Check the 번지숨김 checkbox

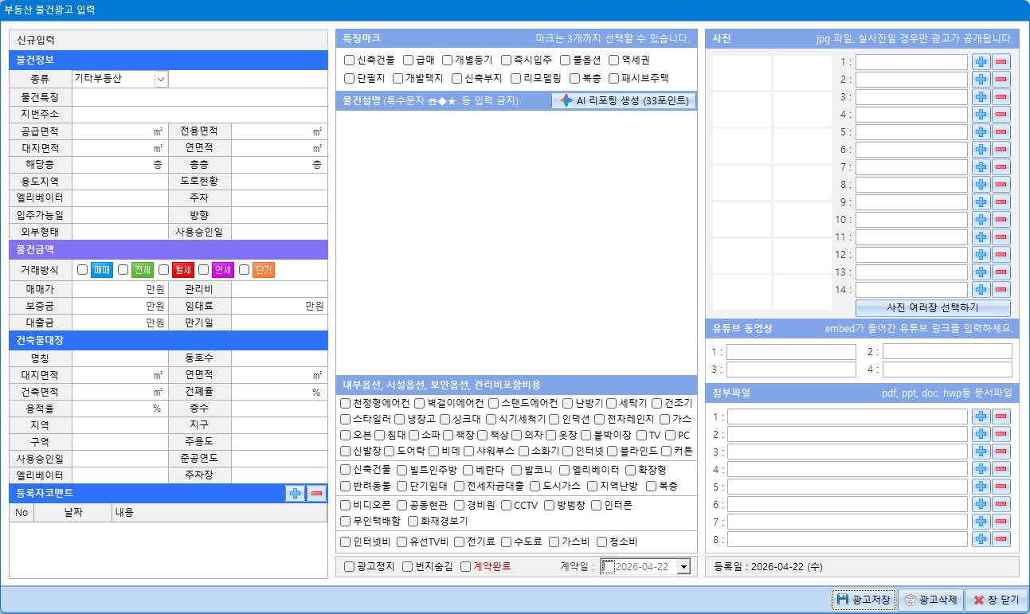point(407,566)
